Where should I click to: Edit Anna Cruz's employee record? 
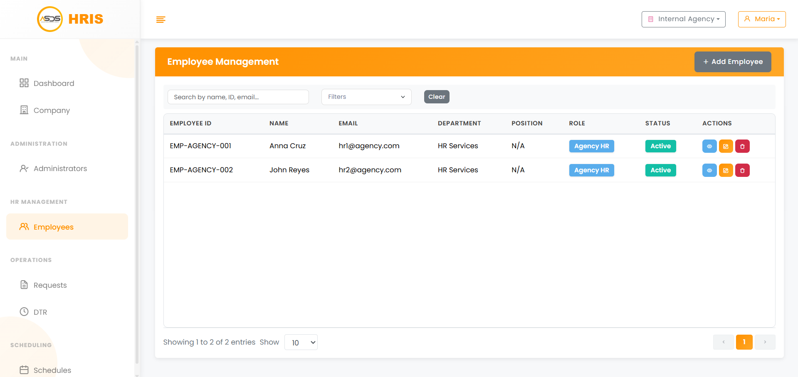[x=726, y=146]
